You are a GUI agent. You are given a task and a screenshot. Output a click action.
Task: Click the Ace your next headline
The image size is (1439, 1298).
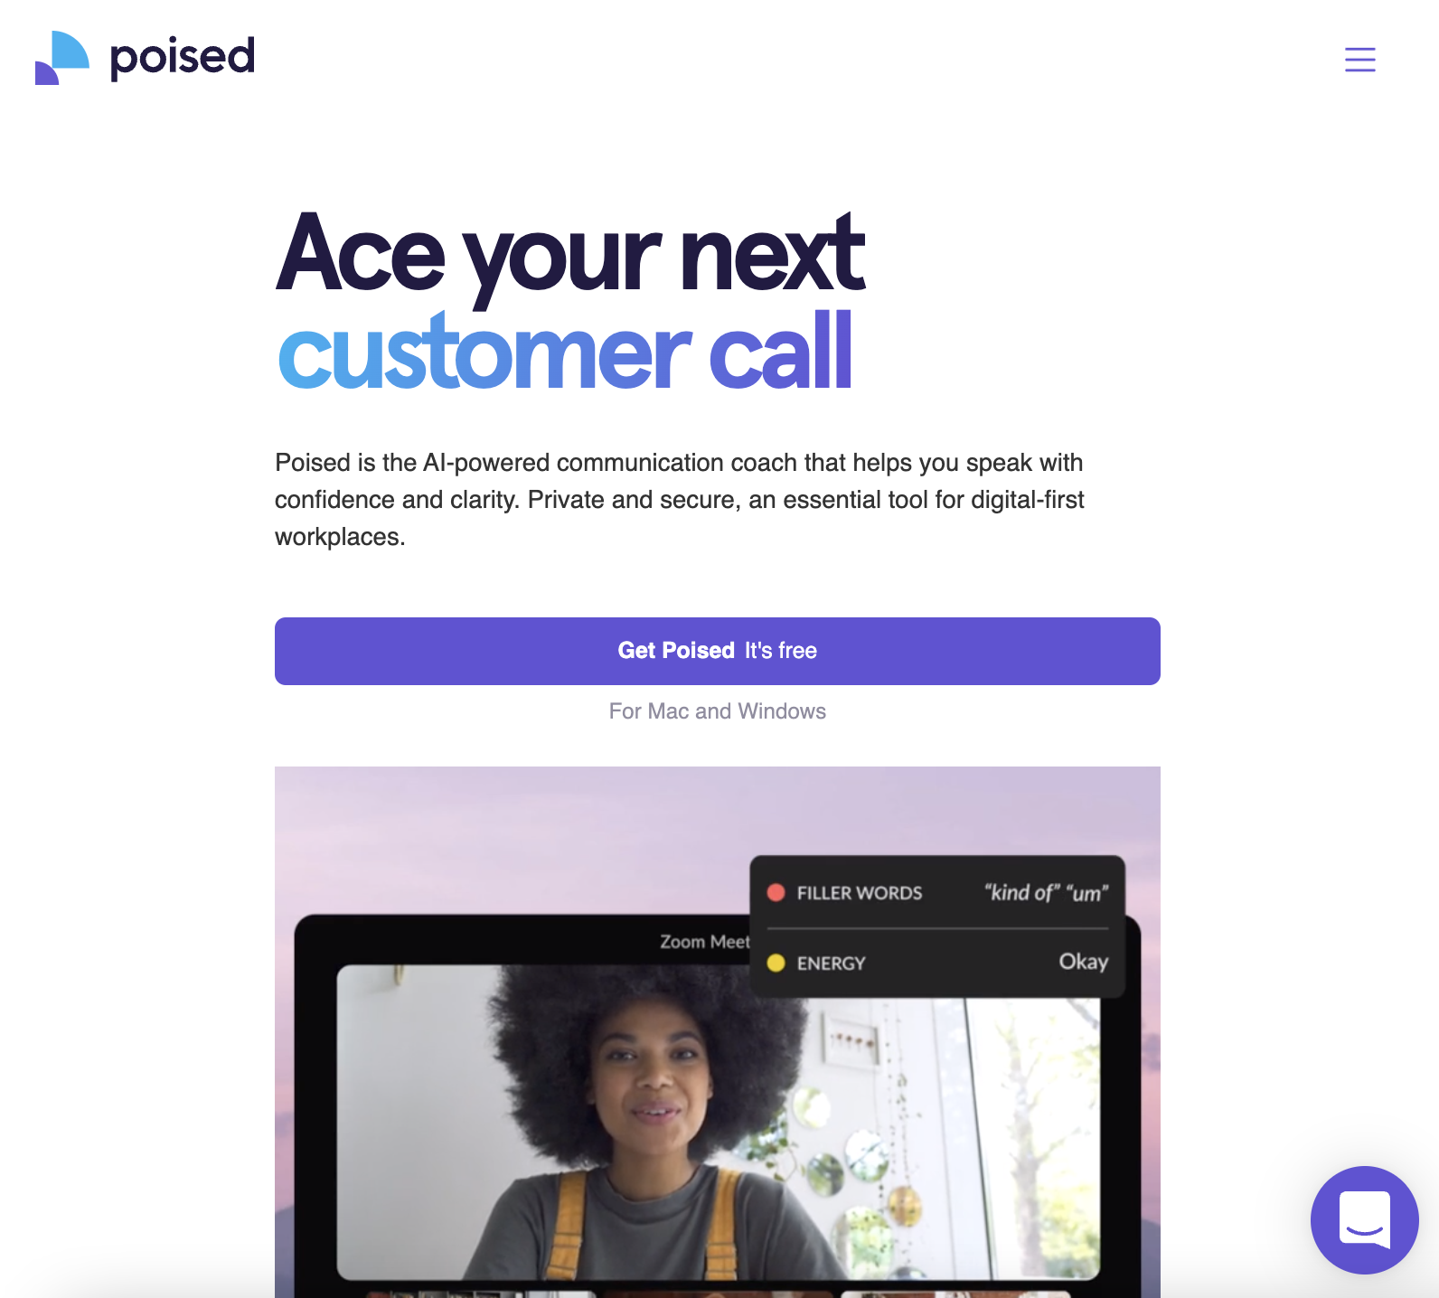[x=570, y=254]
